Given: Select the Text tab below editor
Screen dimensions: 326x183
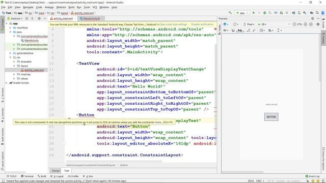Looking at the screenshot, I should tap(67, 171).
